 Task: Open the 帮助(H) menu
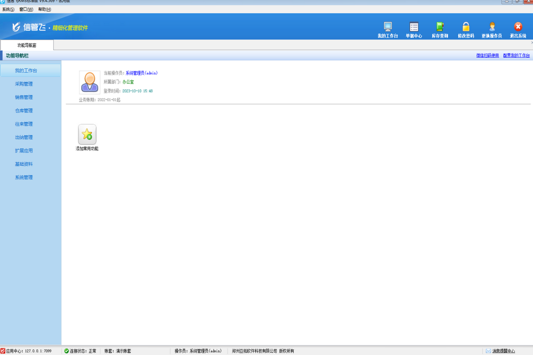(x=44, y=9)
